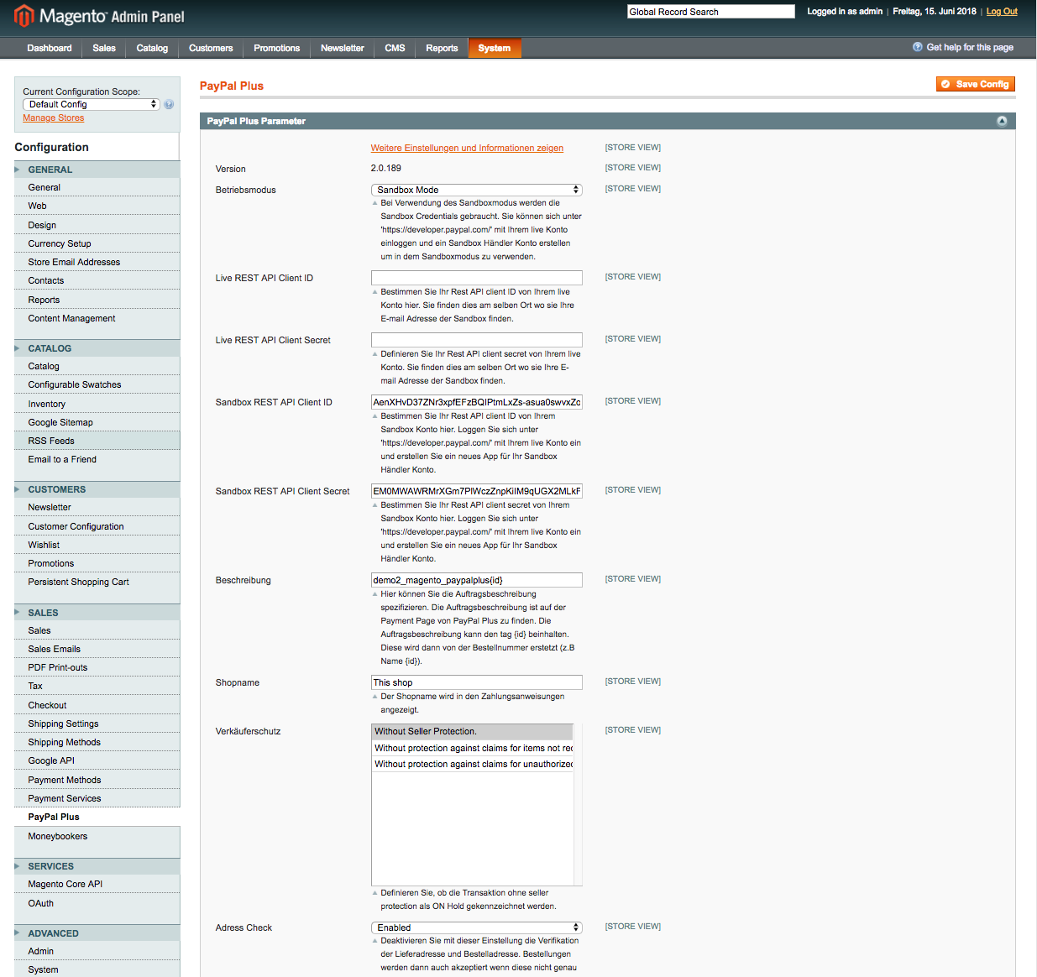This screenshot has height=977, width=1037.
Task: Open Email to a Friend section
Action: tap(97, 460)
